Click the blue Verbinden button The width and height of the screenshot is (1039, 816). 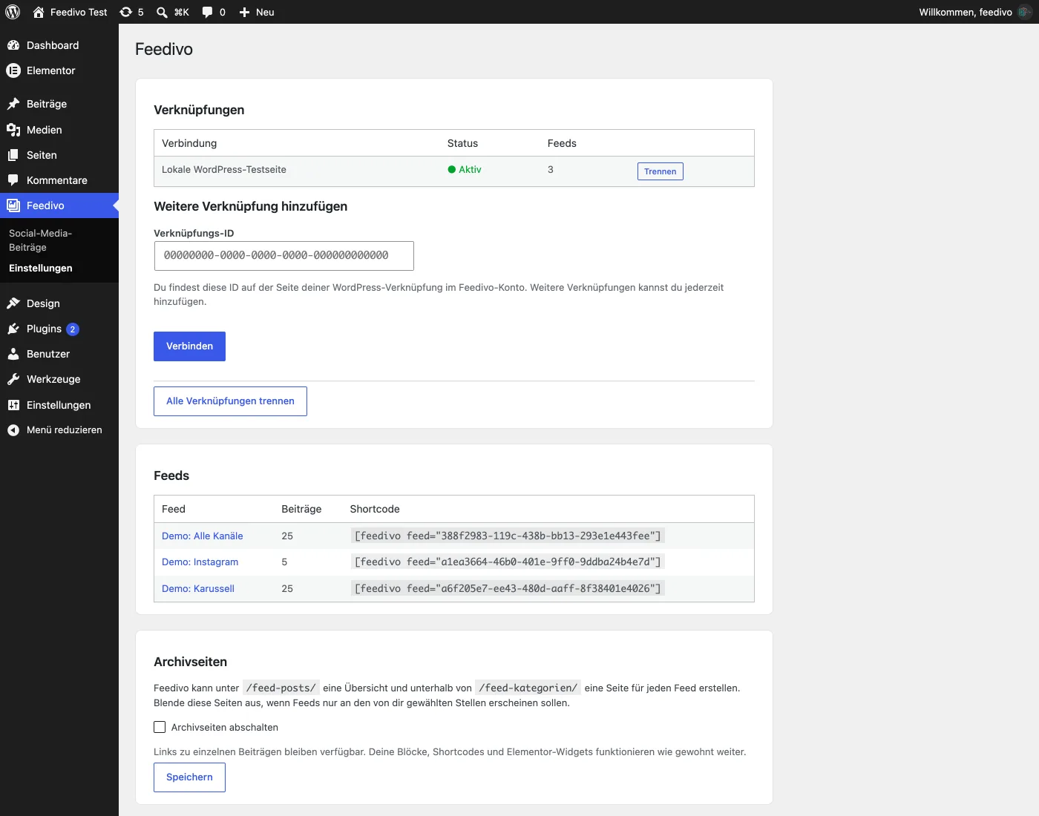pyautogui.click(x=189, y=346)
